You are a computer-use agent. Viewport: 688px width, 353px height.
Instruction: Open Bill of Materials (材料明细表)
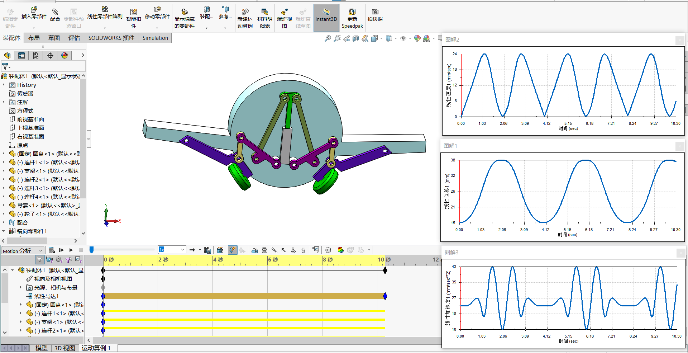tap(264, 18)
